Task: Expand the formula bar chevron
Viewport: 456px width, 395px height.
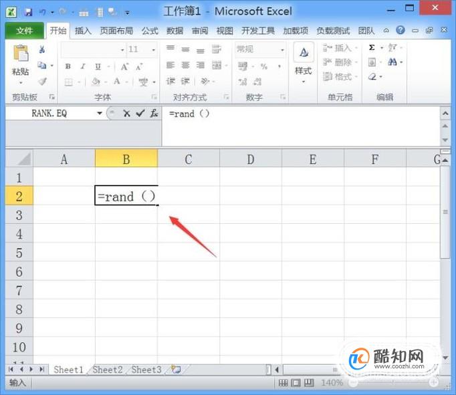Action: click(445, 114)
